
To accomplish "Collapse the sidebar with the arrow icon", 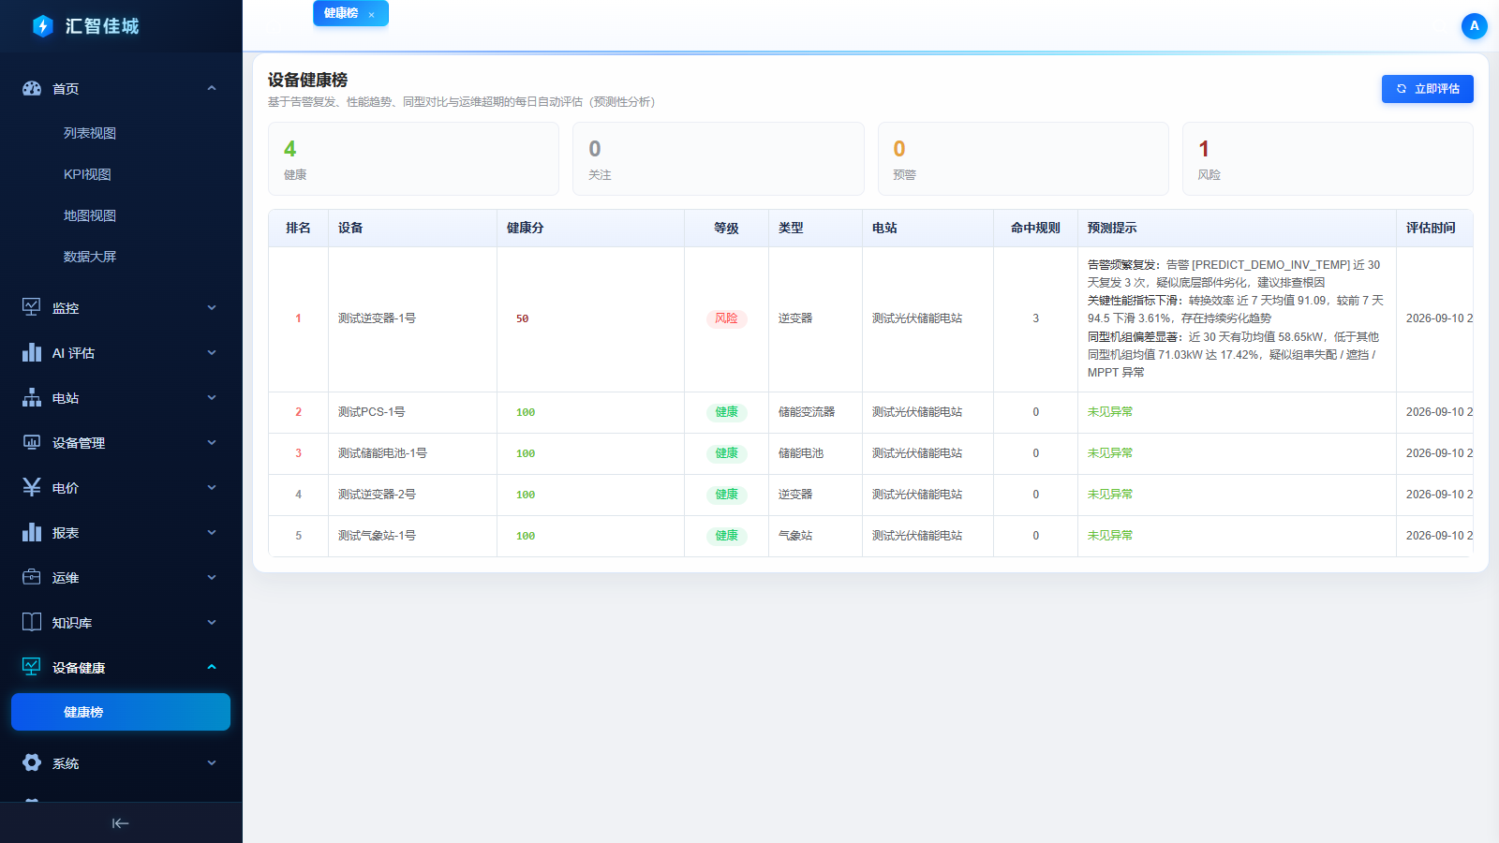I will (120, 823).
